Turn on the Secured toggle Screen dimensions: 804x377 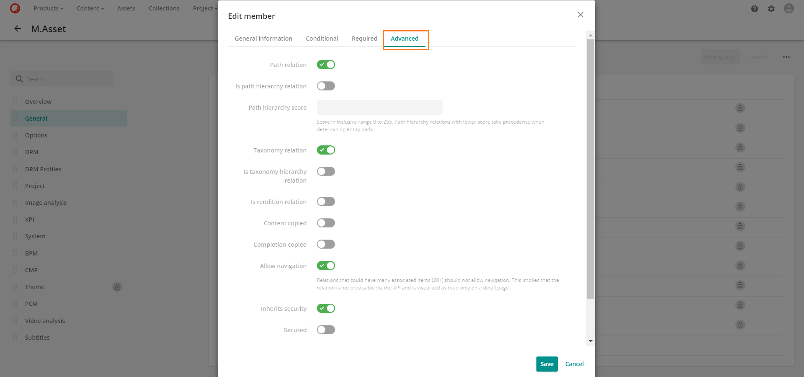(326, 330)
